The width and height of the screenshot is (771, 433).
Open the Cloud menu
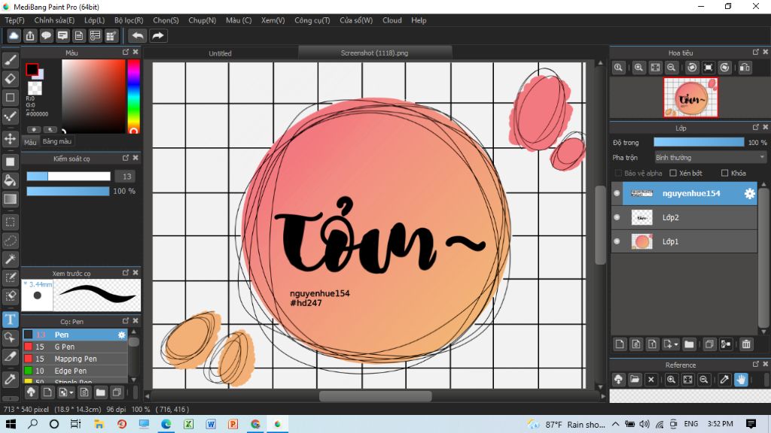(x=392, y=20)
